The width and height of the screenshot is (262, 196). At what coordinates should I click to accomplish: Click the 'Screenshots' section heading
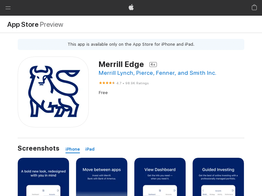click(x=38, y=148)
